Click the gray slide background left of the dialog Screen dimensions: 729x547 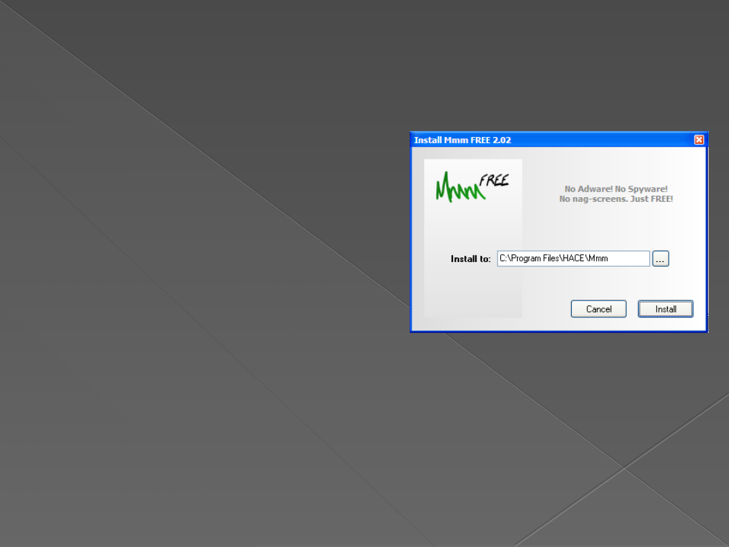tap(202, 270)
